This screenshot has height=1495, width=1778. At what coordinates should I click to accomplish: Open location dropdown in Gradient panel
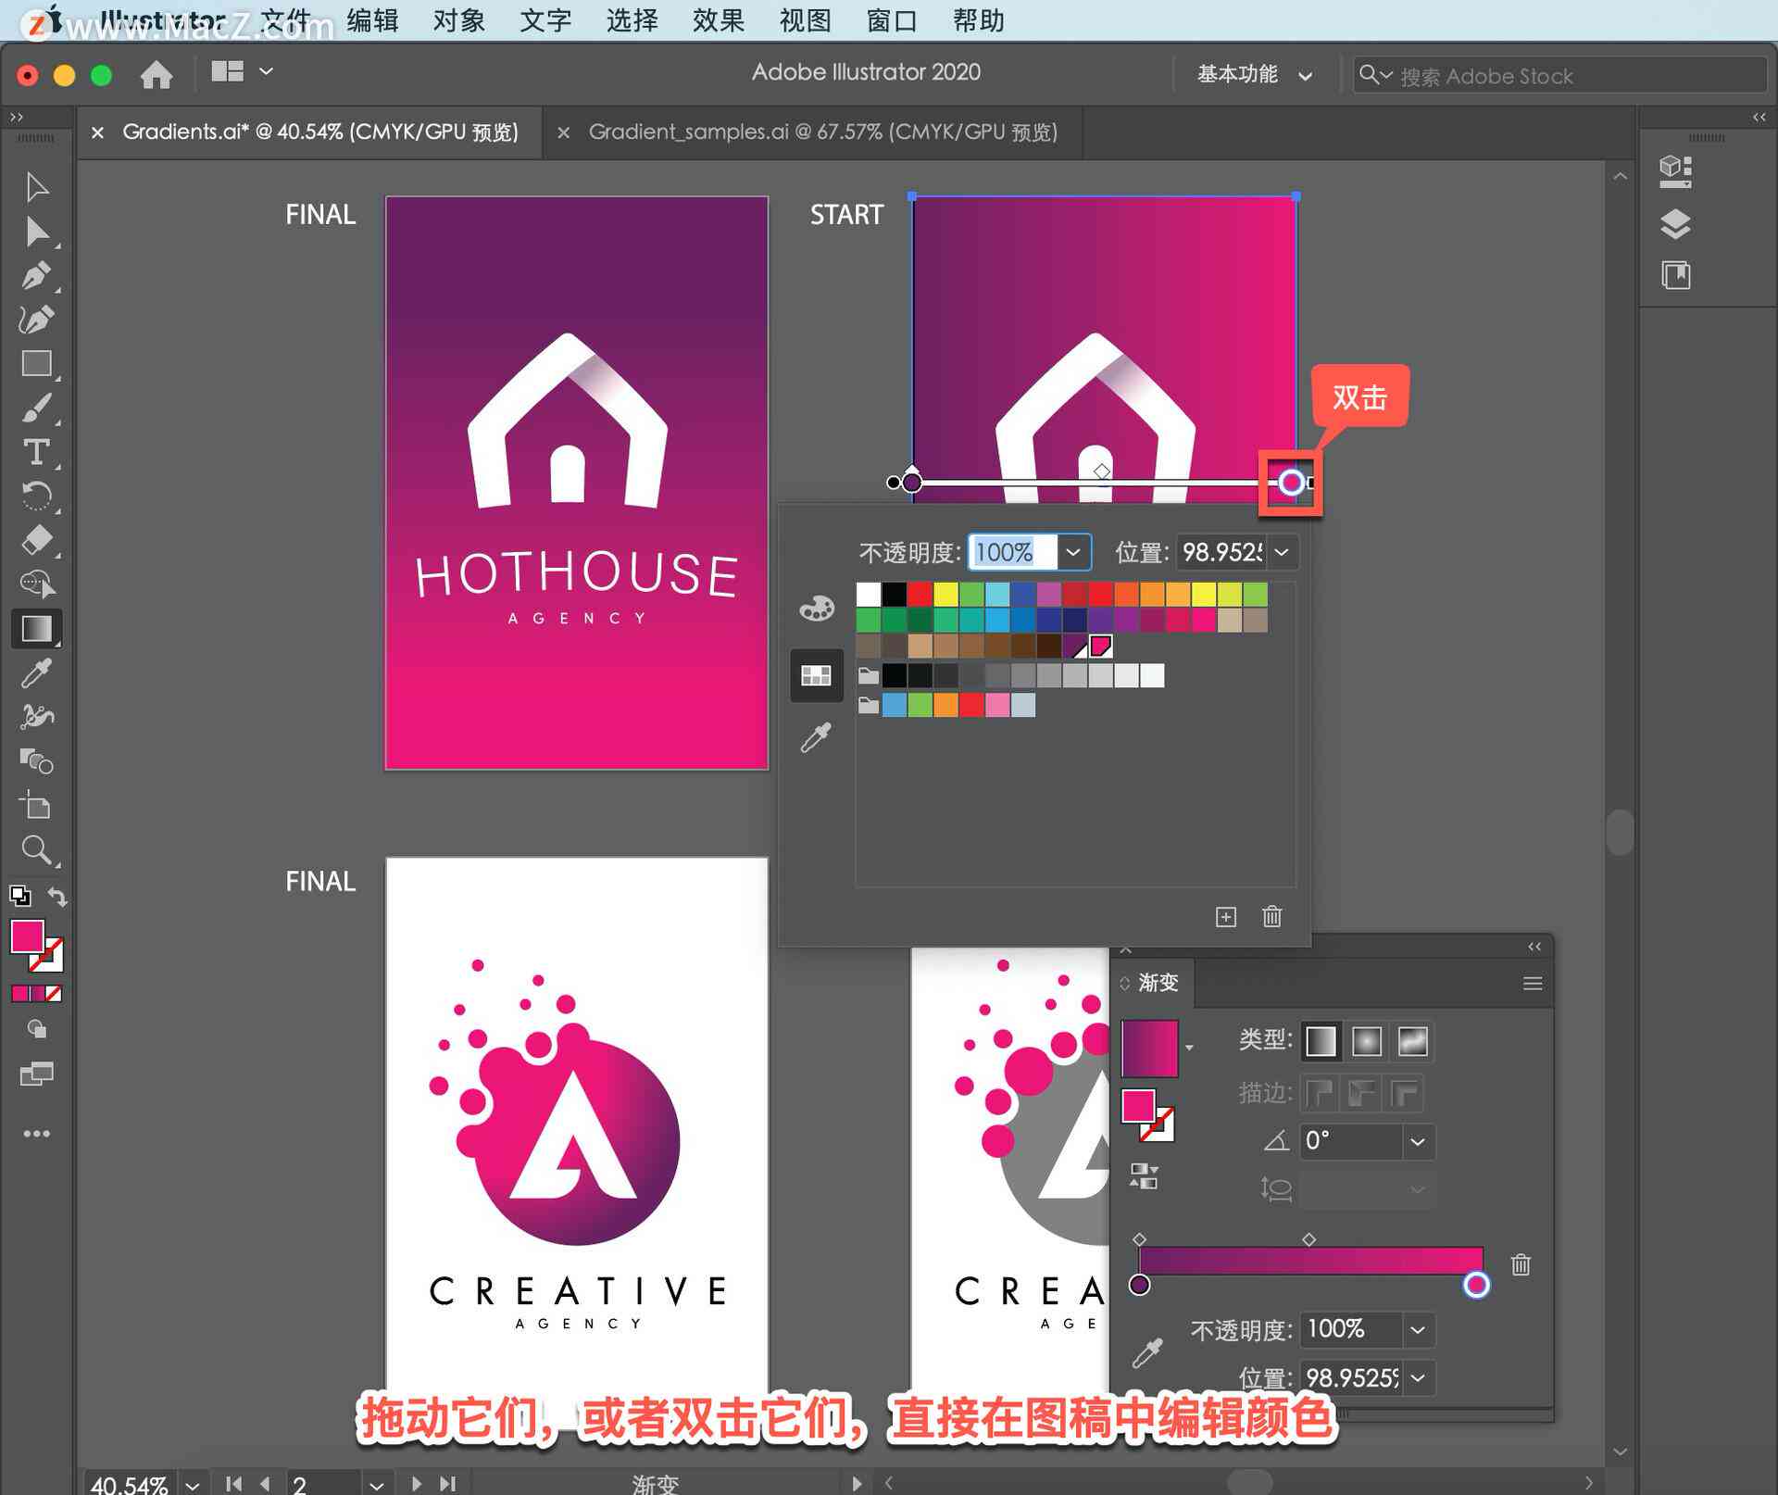pos(1418,1378)
